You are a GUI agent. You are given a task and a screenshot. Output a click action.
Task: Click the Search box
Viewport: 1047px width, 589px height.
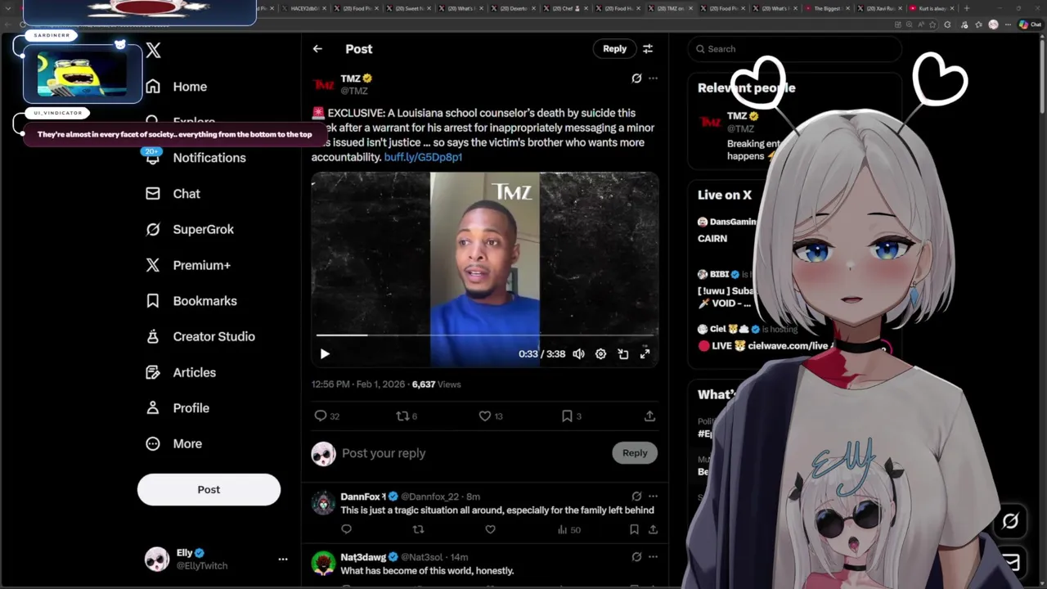tap(794, 49)
